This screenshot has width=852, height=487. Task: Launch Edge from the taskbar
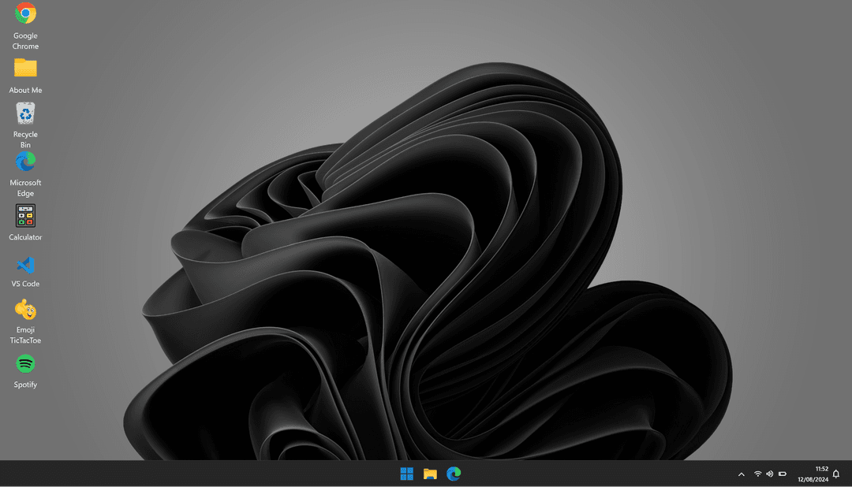454,474
